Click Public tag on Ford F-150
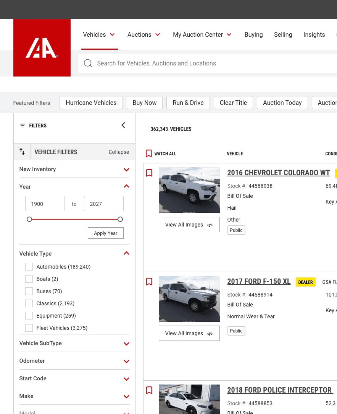 pos(236,331)
